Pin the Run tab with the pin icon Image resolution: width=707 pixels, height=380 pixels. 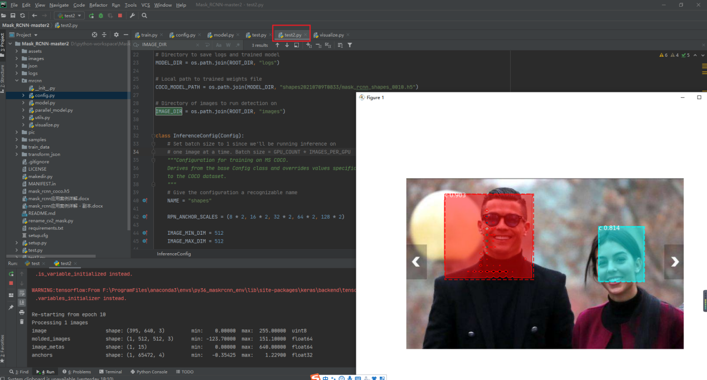pyautogui.click(x=11, y=307)
